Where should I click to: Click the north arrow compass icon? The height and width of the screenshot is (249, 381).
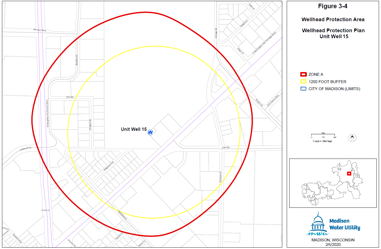tap(352, 138)
